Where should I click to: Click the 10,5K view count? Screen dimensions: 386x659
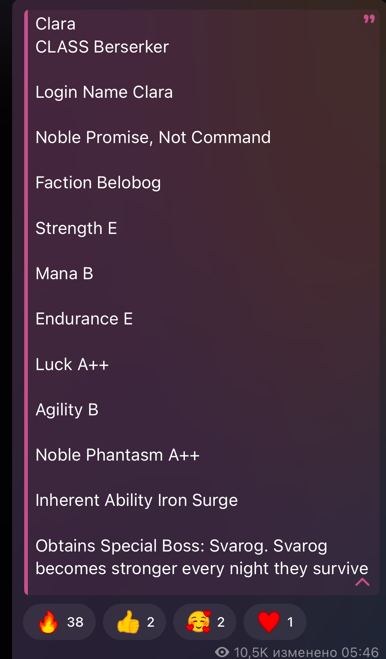[251, 652]
